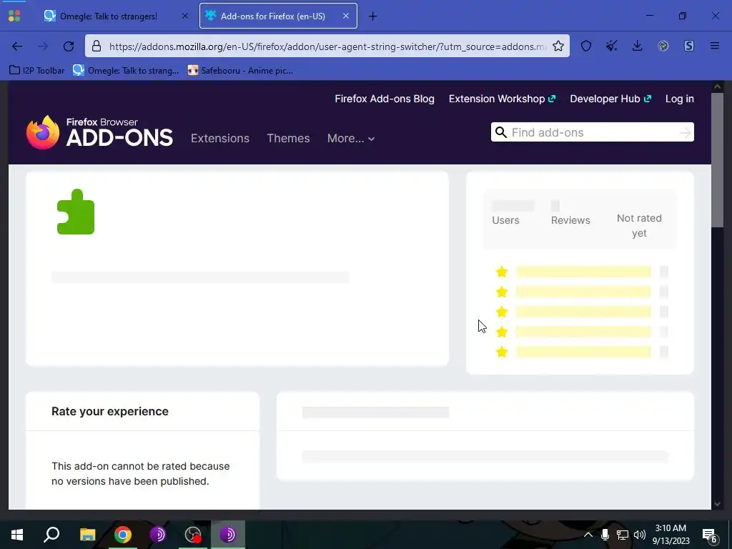Reload the current page
Screen dimensions: 732x549
pyautogui.click(x=69, y=46)
